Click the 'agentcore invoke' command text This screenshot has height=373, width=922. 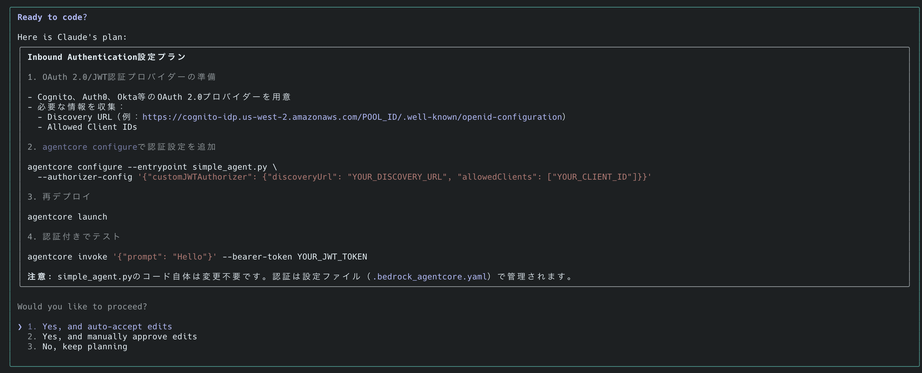[67, 257]
